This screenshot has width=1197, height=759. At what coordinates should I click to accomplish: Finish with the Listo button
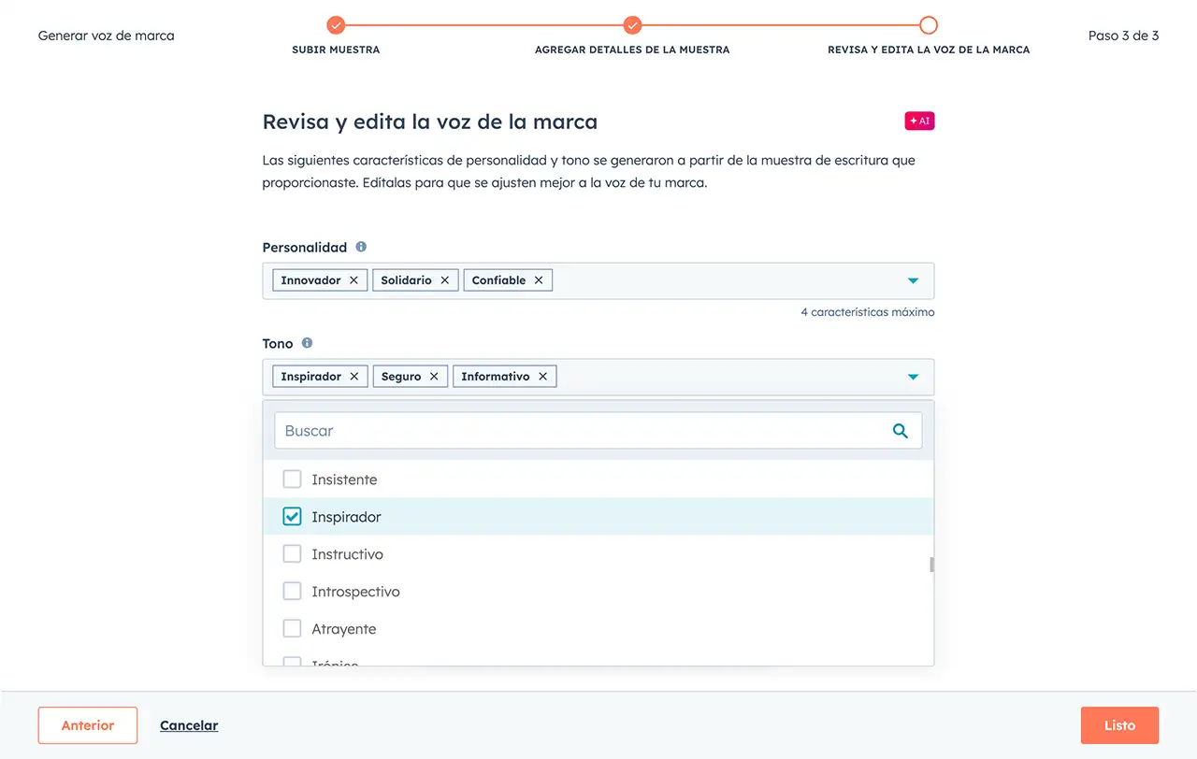[x=1119, y=725]
